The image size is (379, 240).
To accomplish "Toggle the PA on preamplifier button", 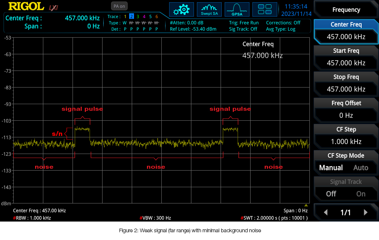I will point(119,6).
